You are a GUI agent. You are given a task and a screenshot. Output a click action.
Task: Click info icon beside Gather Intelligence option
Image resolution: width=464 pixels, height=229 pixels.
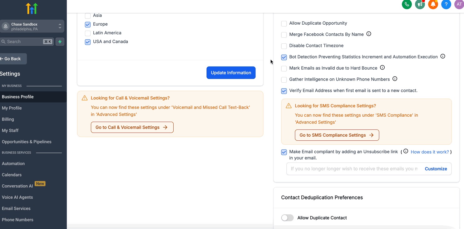(x=395, y=79)
